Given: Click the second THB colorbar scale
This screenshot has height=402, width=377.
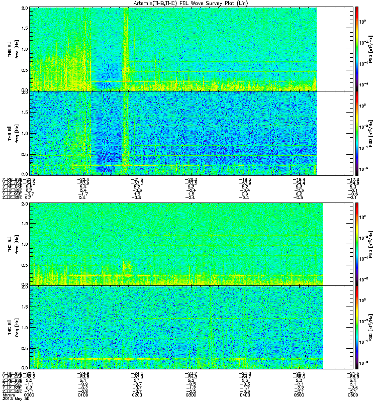Looking at the screenshot, I should coord(357,133).
